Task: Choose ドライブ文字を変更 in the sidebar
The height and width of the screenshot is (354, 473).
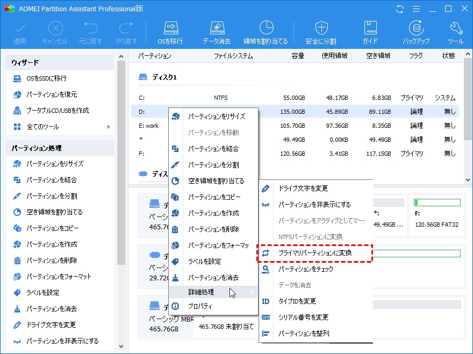Action: pos(45,325)
